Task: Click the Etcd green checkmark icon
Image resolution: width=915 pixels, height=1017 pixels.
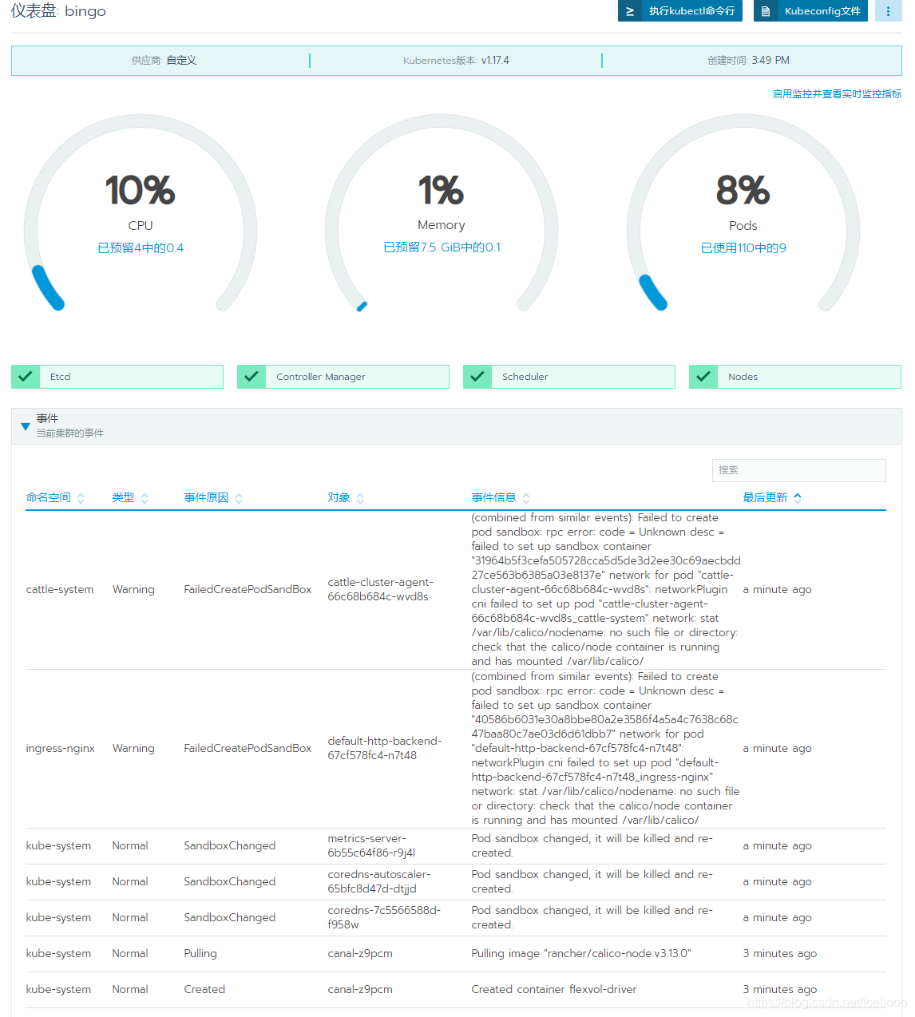Action: [x=25, y=377]
